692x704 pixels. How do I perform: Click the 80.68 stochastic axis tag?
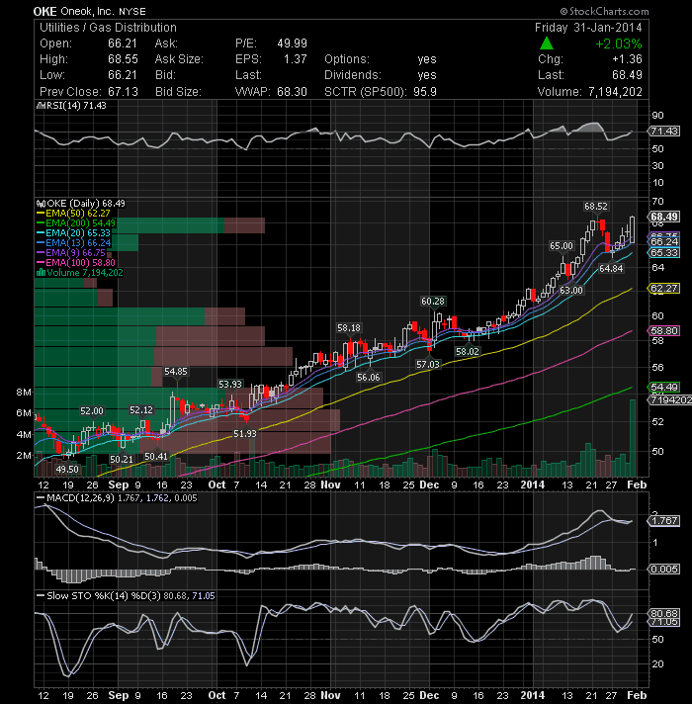[x=664, y=613]
